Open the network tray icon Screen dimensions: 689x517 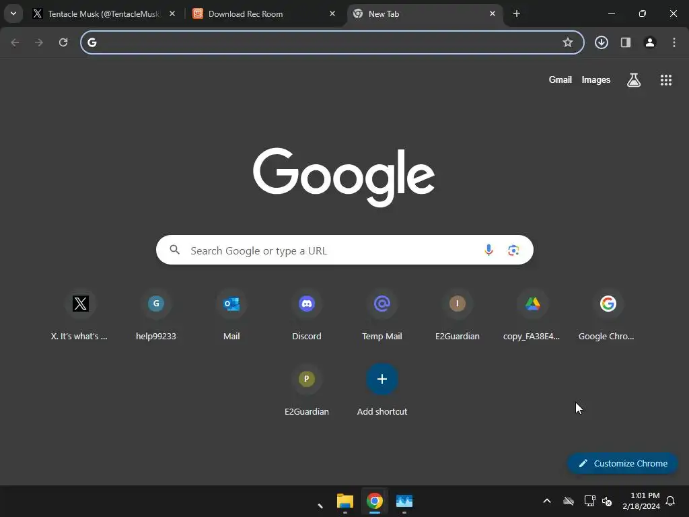click(589, 501)
